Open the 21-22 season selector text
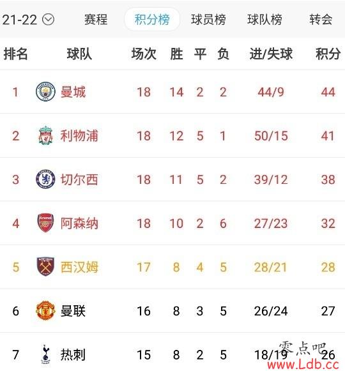The width and height of the screenshot is (345, 371). pos(20,20)
